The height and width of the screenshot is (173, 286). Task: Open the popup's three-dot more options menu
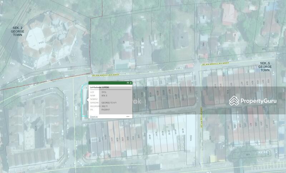pyautogui.click(x=128, y=117)
